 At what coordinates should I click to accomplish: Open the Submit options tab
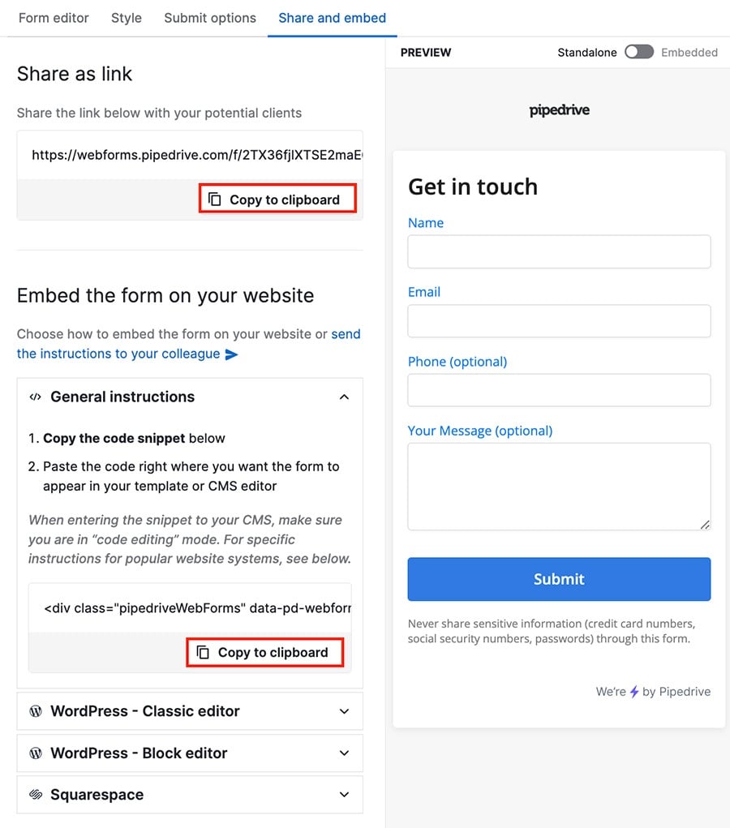click(x=210, y=18)
